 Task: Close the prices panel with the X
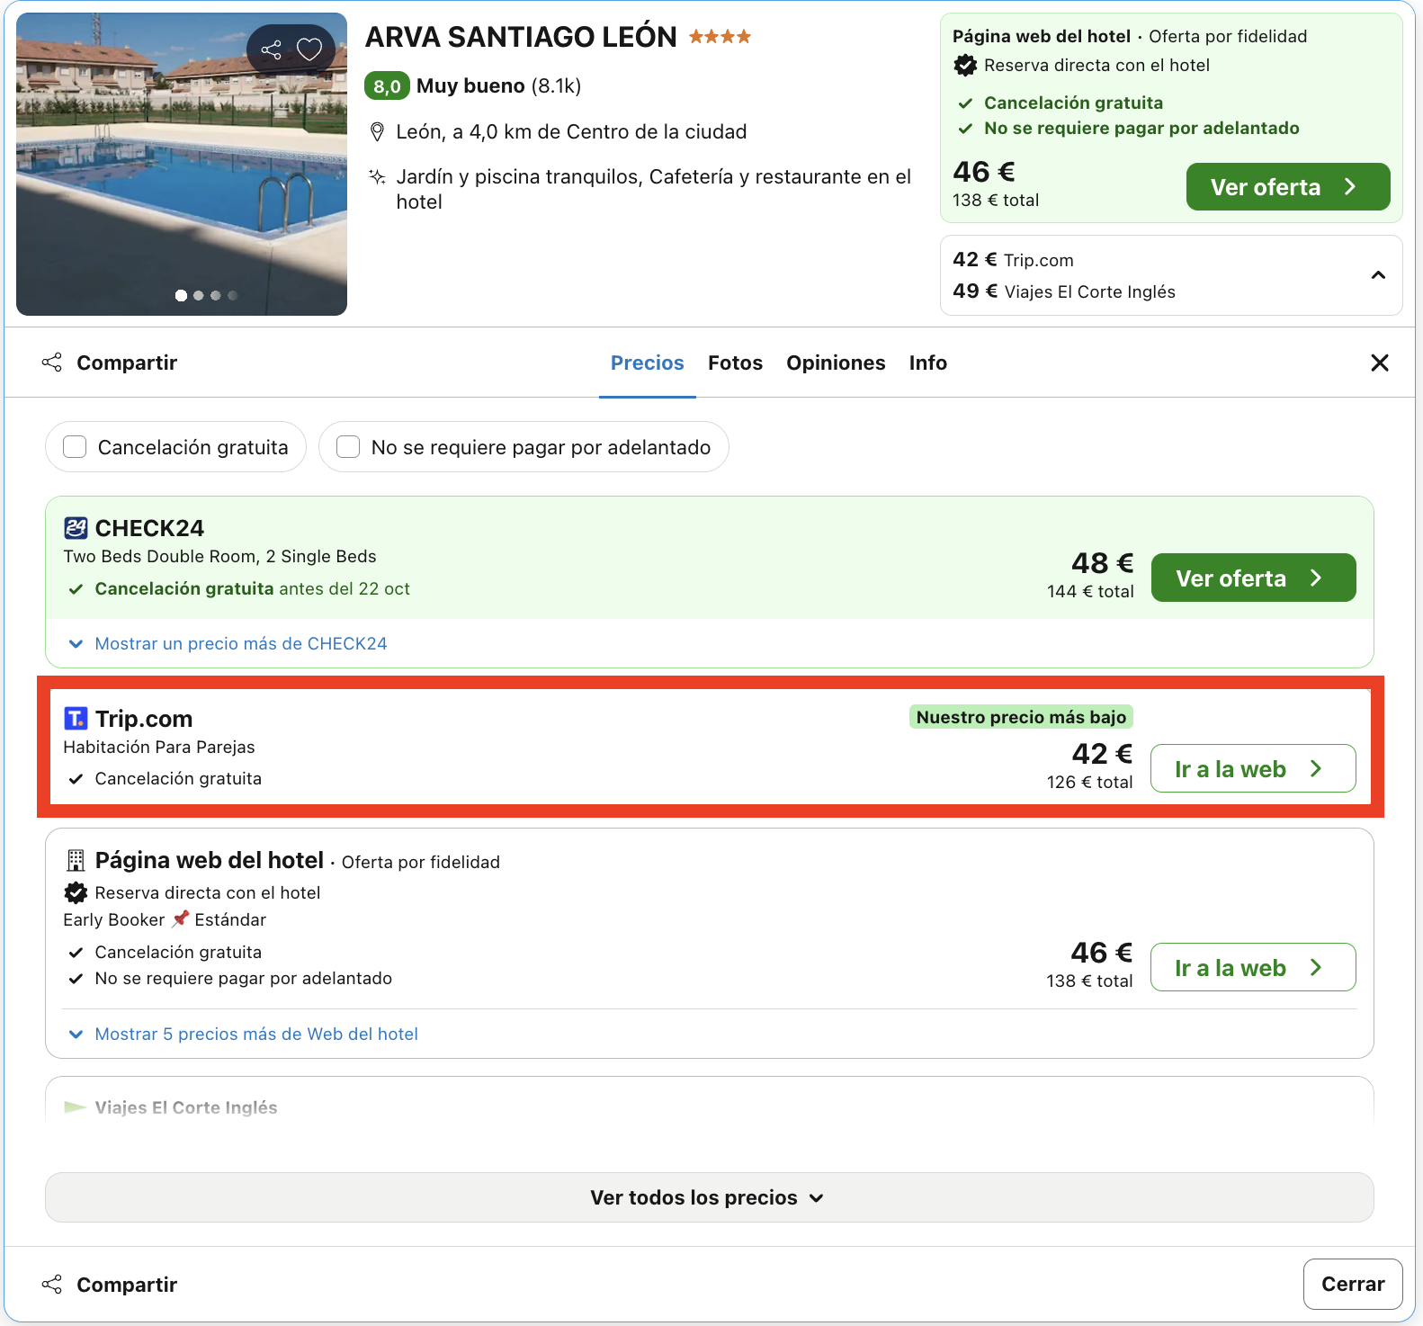click(x=1380, y=363)
